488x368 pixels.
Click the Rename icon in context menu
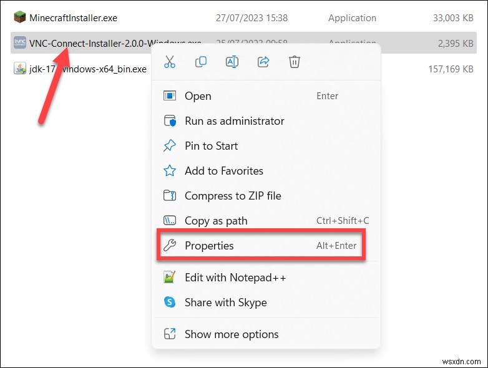pos(232,62)
